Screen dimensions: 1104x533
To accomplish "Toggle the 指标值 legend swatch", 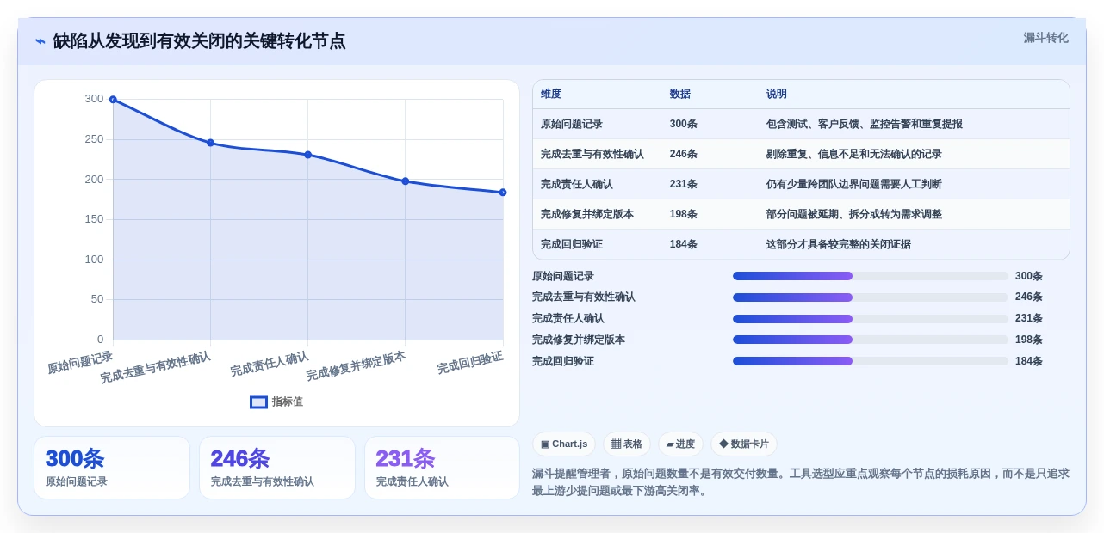I will pyautogui.click(x=258, y=401).
